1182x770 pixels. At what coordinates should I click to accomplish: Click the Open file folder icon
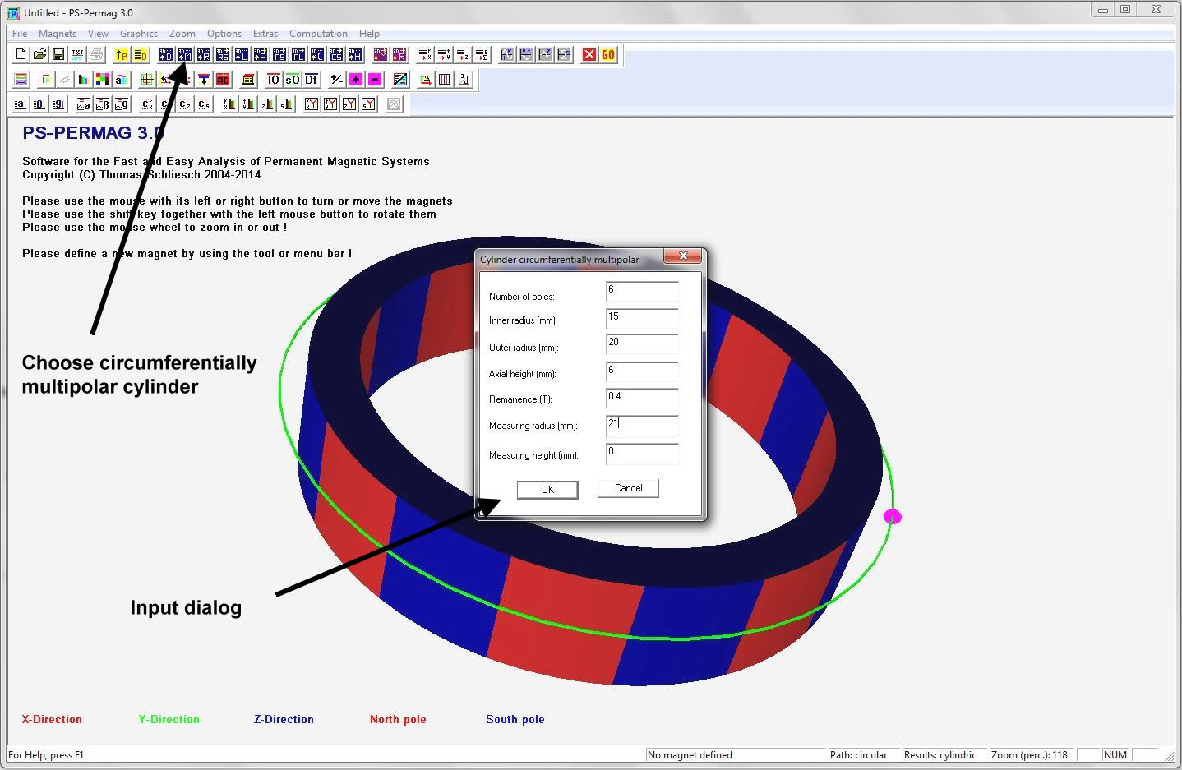pos(39,55)
